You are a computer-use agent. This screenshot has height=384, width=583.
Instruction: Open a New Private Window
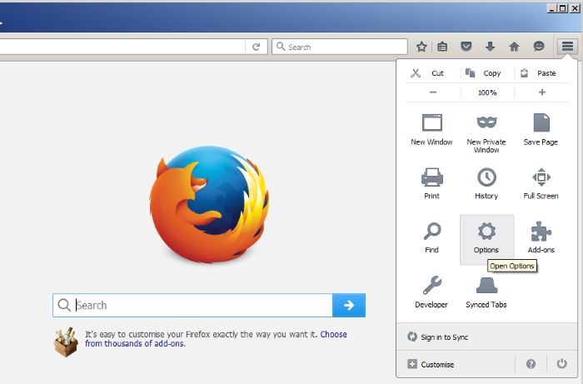click(486, 132)
